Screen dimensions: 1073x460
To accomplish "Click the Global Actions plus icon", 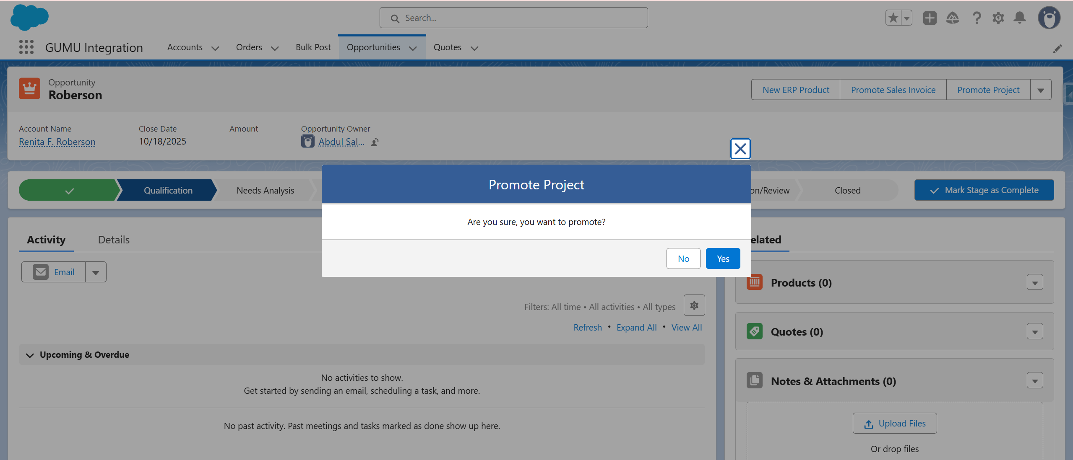I will pos(930,18).
